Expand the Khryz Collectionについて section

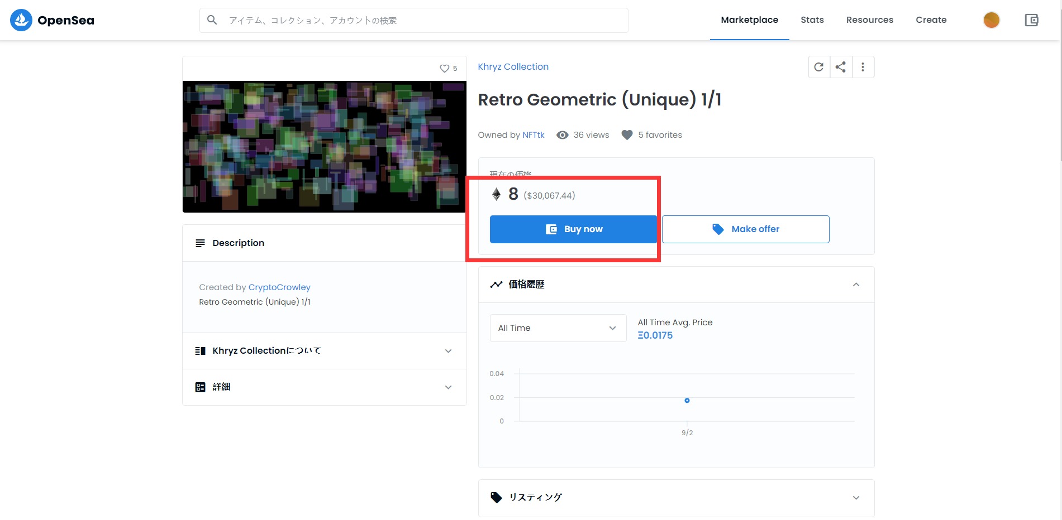point(324,351)
